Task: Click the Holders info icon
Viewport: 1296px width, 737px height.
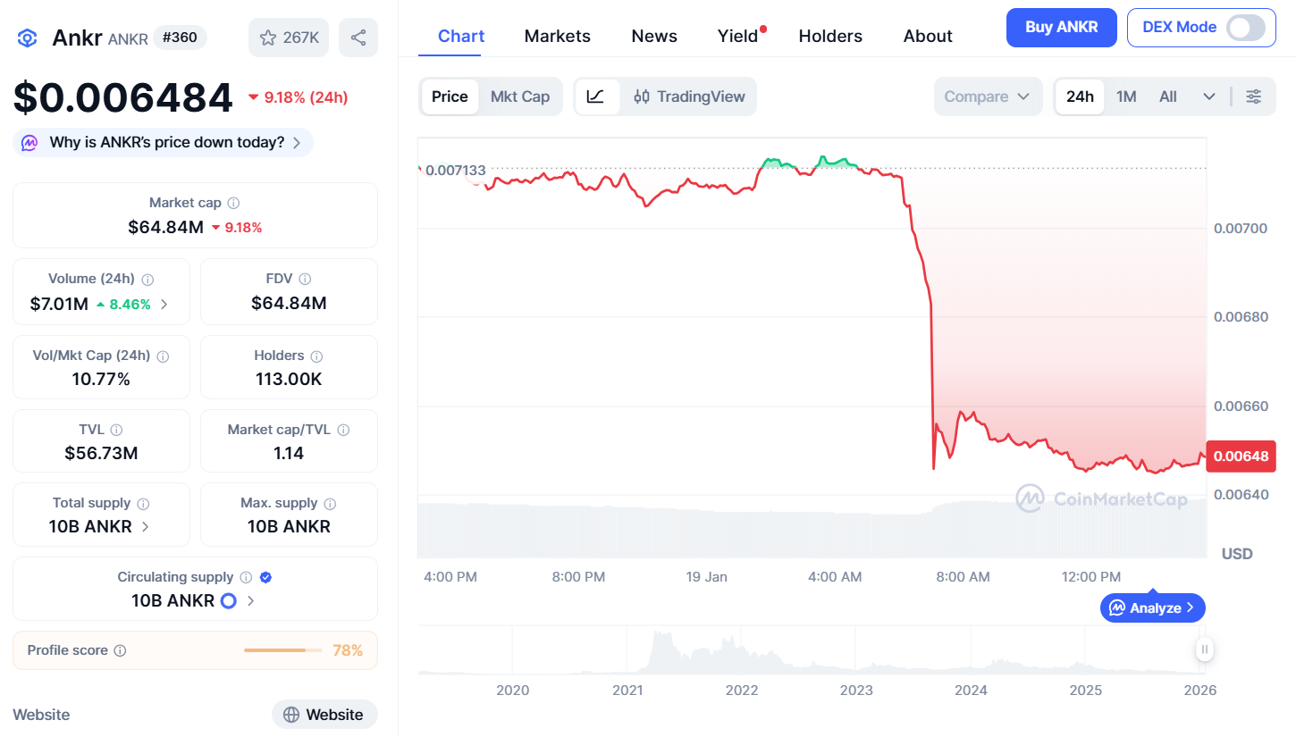Action: coord(316,356)
